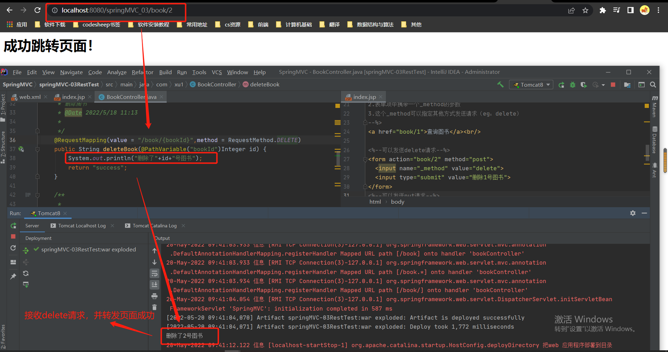The width and height of the screenshot is (668, 352).
Task: Open the Project Structure icon
Action: click(x=627, y=85)
